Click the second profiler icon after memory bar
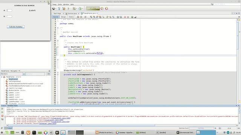241x135 pixels. coord(107,9)
